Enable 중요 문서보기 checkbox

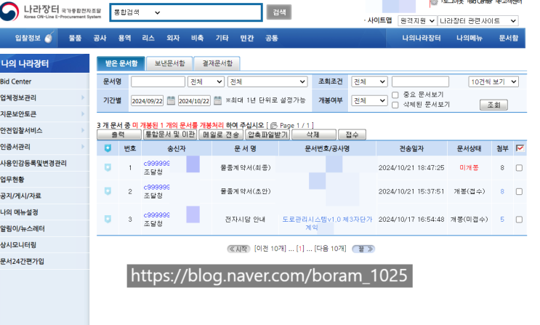[x=395, y=95]
